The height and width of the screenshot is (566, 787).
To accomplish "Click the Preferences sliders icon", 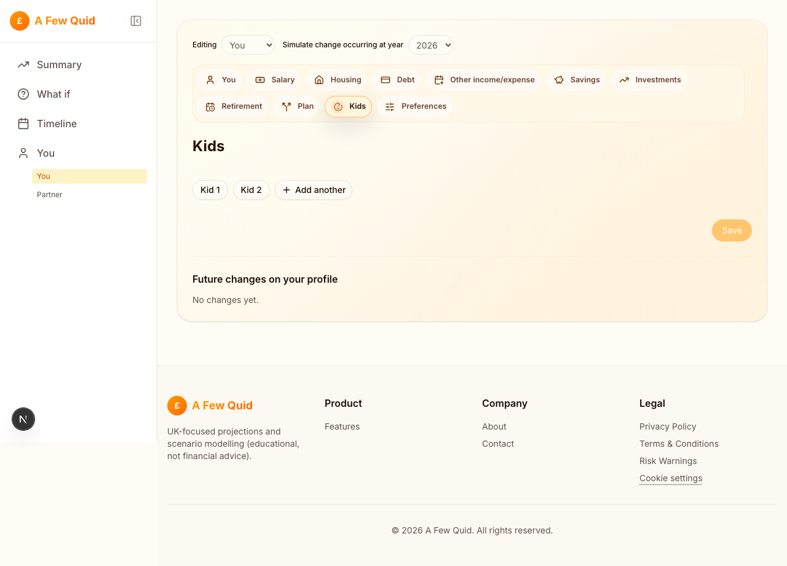I will tap(390, 106).
